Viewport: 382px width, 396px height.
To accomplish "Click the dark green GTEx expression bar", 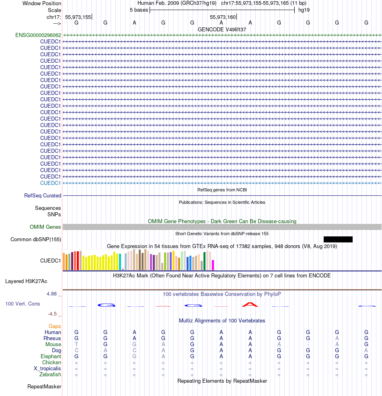I will (x=204, y=261).
